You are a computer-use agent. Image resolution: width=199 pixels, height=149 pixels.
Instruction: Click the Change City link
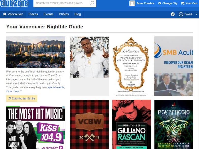coord(170,3)
